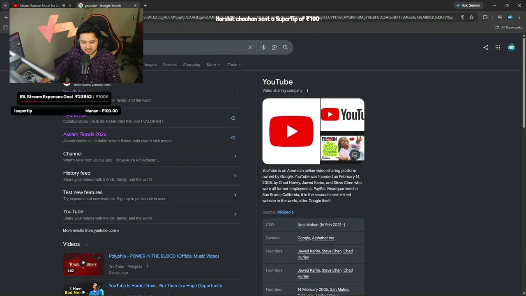The image size is (526, 296).
Task: Expand the You Tube row chevron
Action: click(235, 214)
